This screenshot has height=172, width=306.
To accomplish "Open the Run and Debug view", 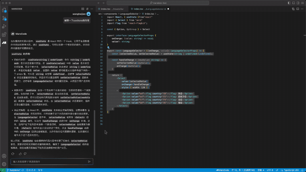I will click(x=4, y=26).
